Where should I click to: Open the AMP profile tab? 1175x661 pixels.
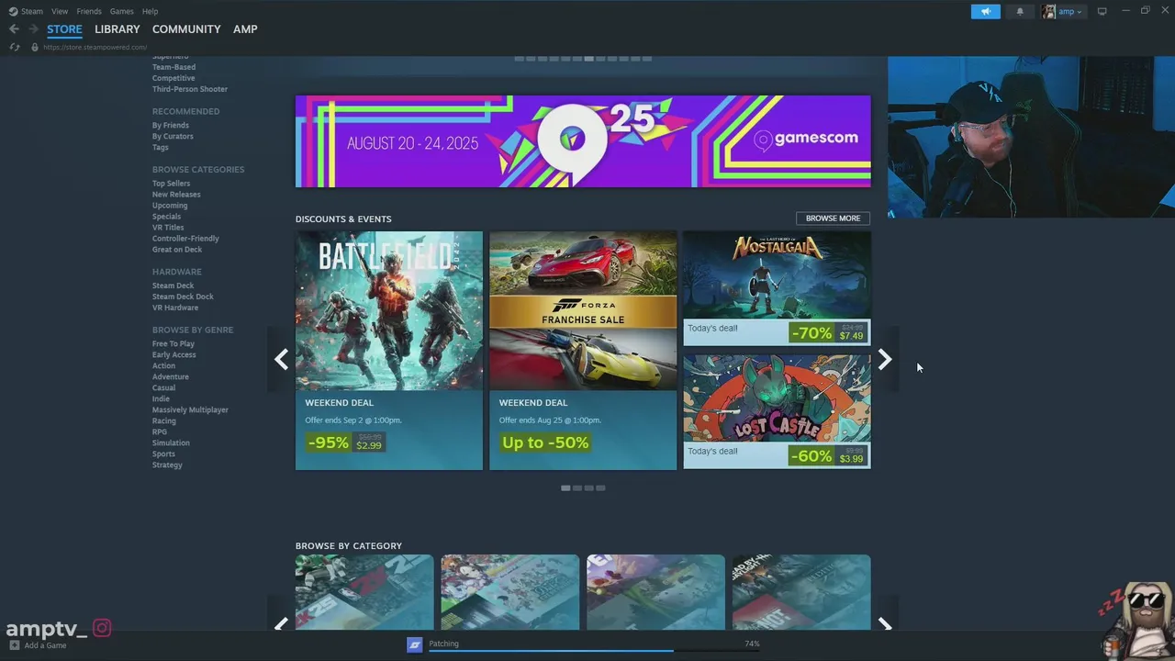pyautogui.click(x=245, y=29)
